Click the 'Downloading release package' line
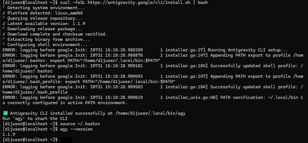 (x=45, y=29)
